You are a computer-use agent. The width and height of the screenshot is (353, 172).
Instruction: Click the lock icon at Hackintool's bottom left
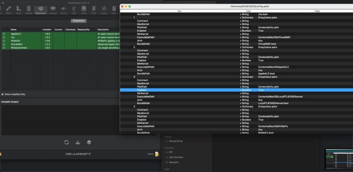[x=1, y=154]
